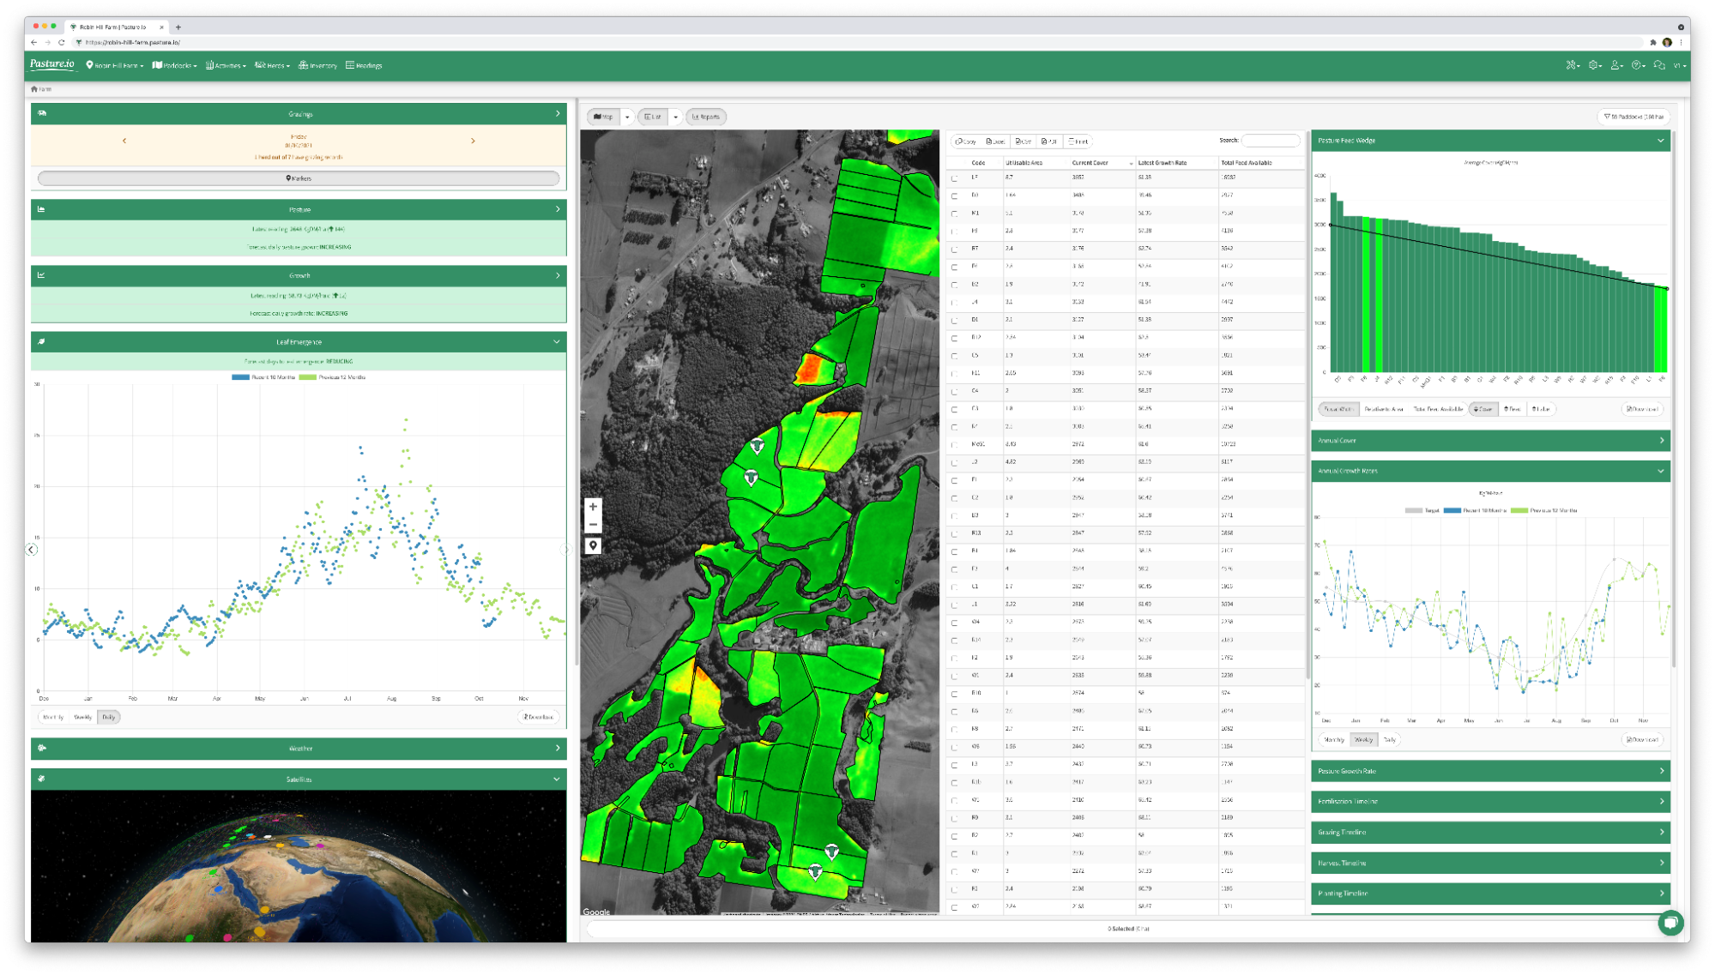Image resolution: width=1715 pixels, height=975 pixels.
Task: Export paddock table to Excel
Action: (995, 141)
